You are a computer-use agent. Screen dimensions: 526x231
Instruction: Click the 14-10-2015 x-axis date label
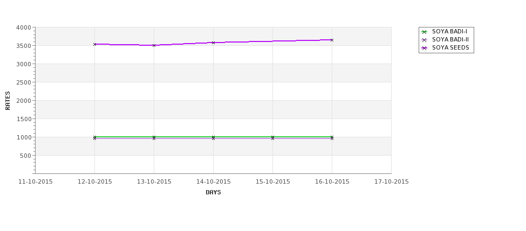pyautogui.click(x=214, y=181)
